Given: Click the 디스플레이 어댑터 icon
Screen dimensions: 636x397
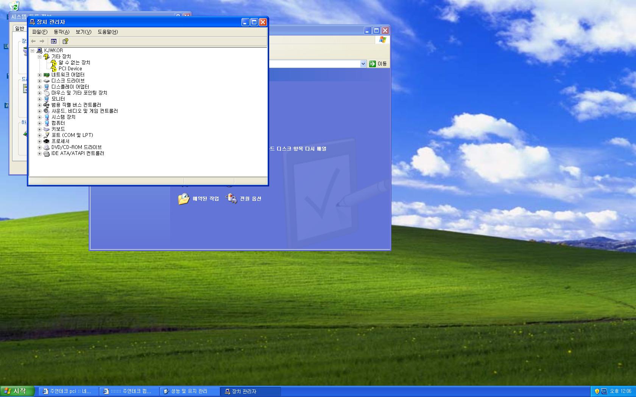Looking at the screenshot, I should (x=47, y=87).
